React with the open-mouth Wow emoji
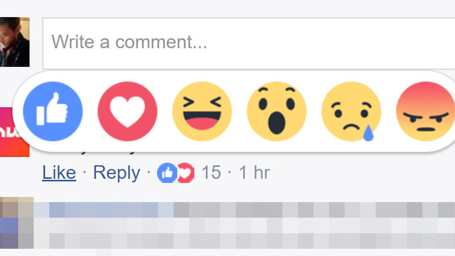This screenshot has width=455, height=256. click(277, 111)
